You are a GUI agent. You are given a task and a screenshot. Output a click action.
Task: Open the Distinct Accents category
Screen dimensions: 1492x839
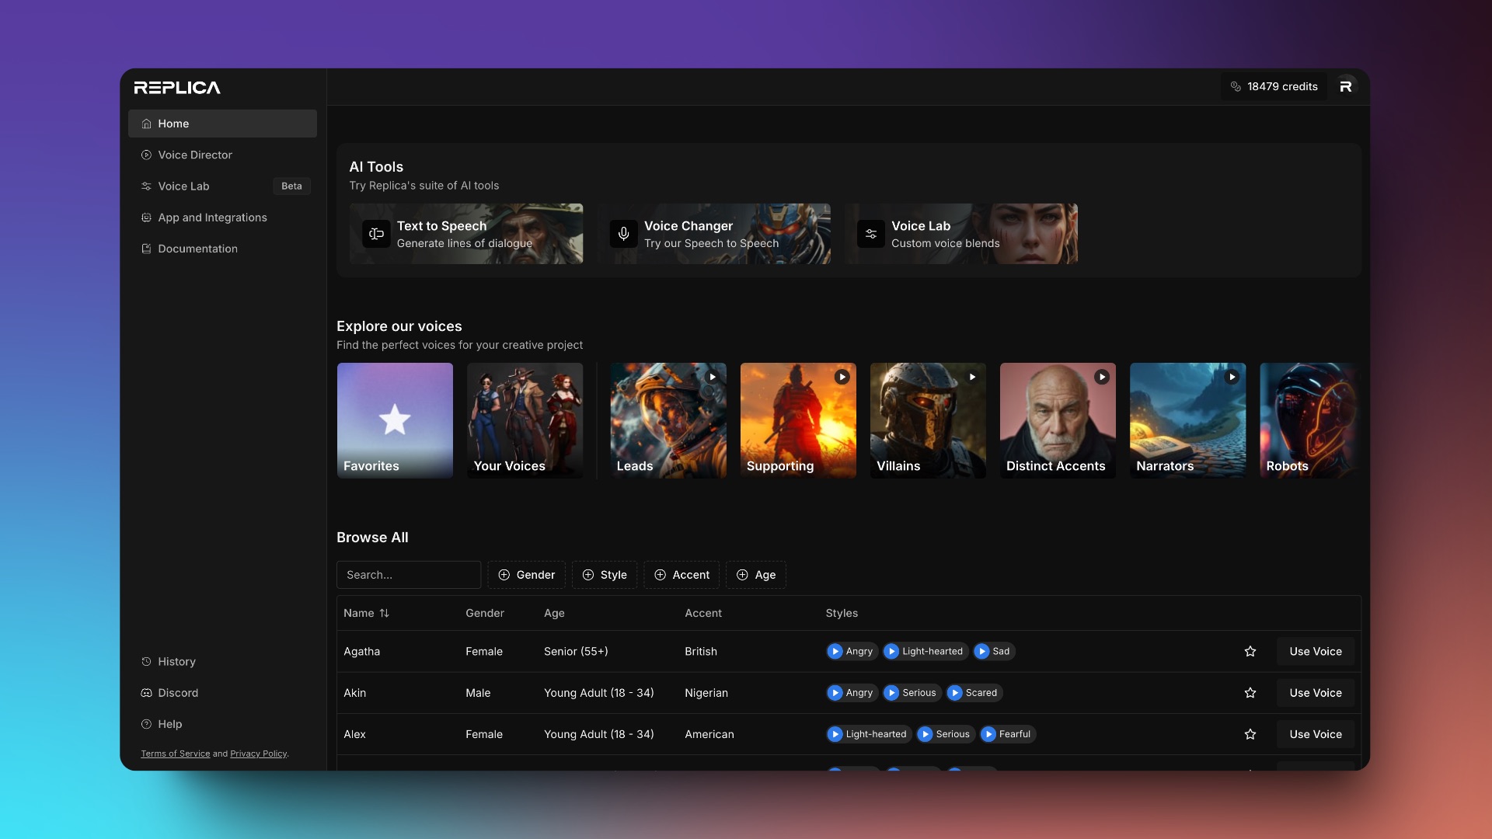click(x=1058, y=420)
